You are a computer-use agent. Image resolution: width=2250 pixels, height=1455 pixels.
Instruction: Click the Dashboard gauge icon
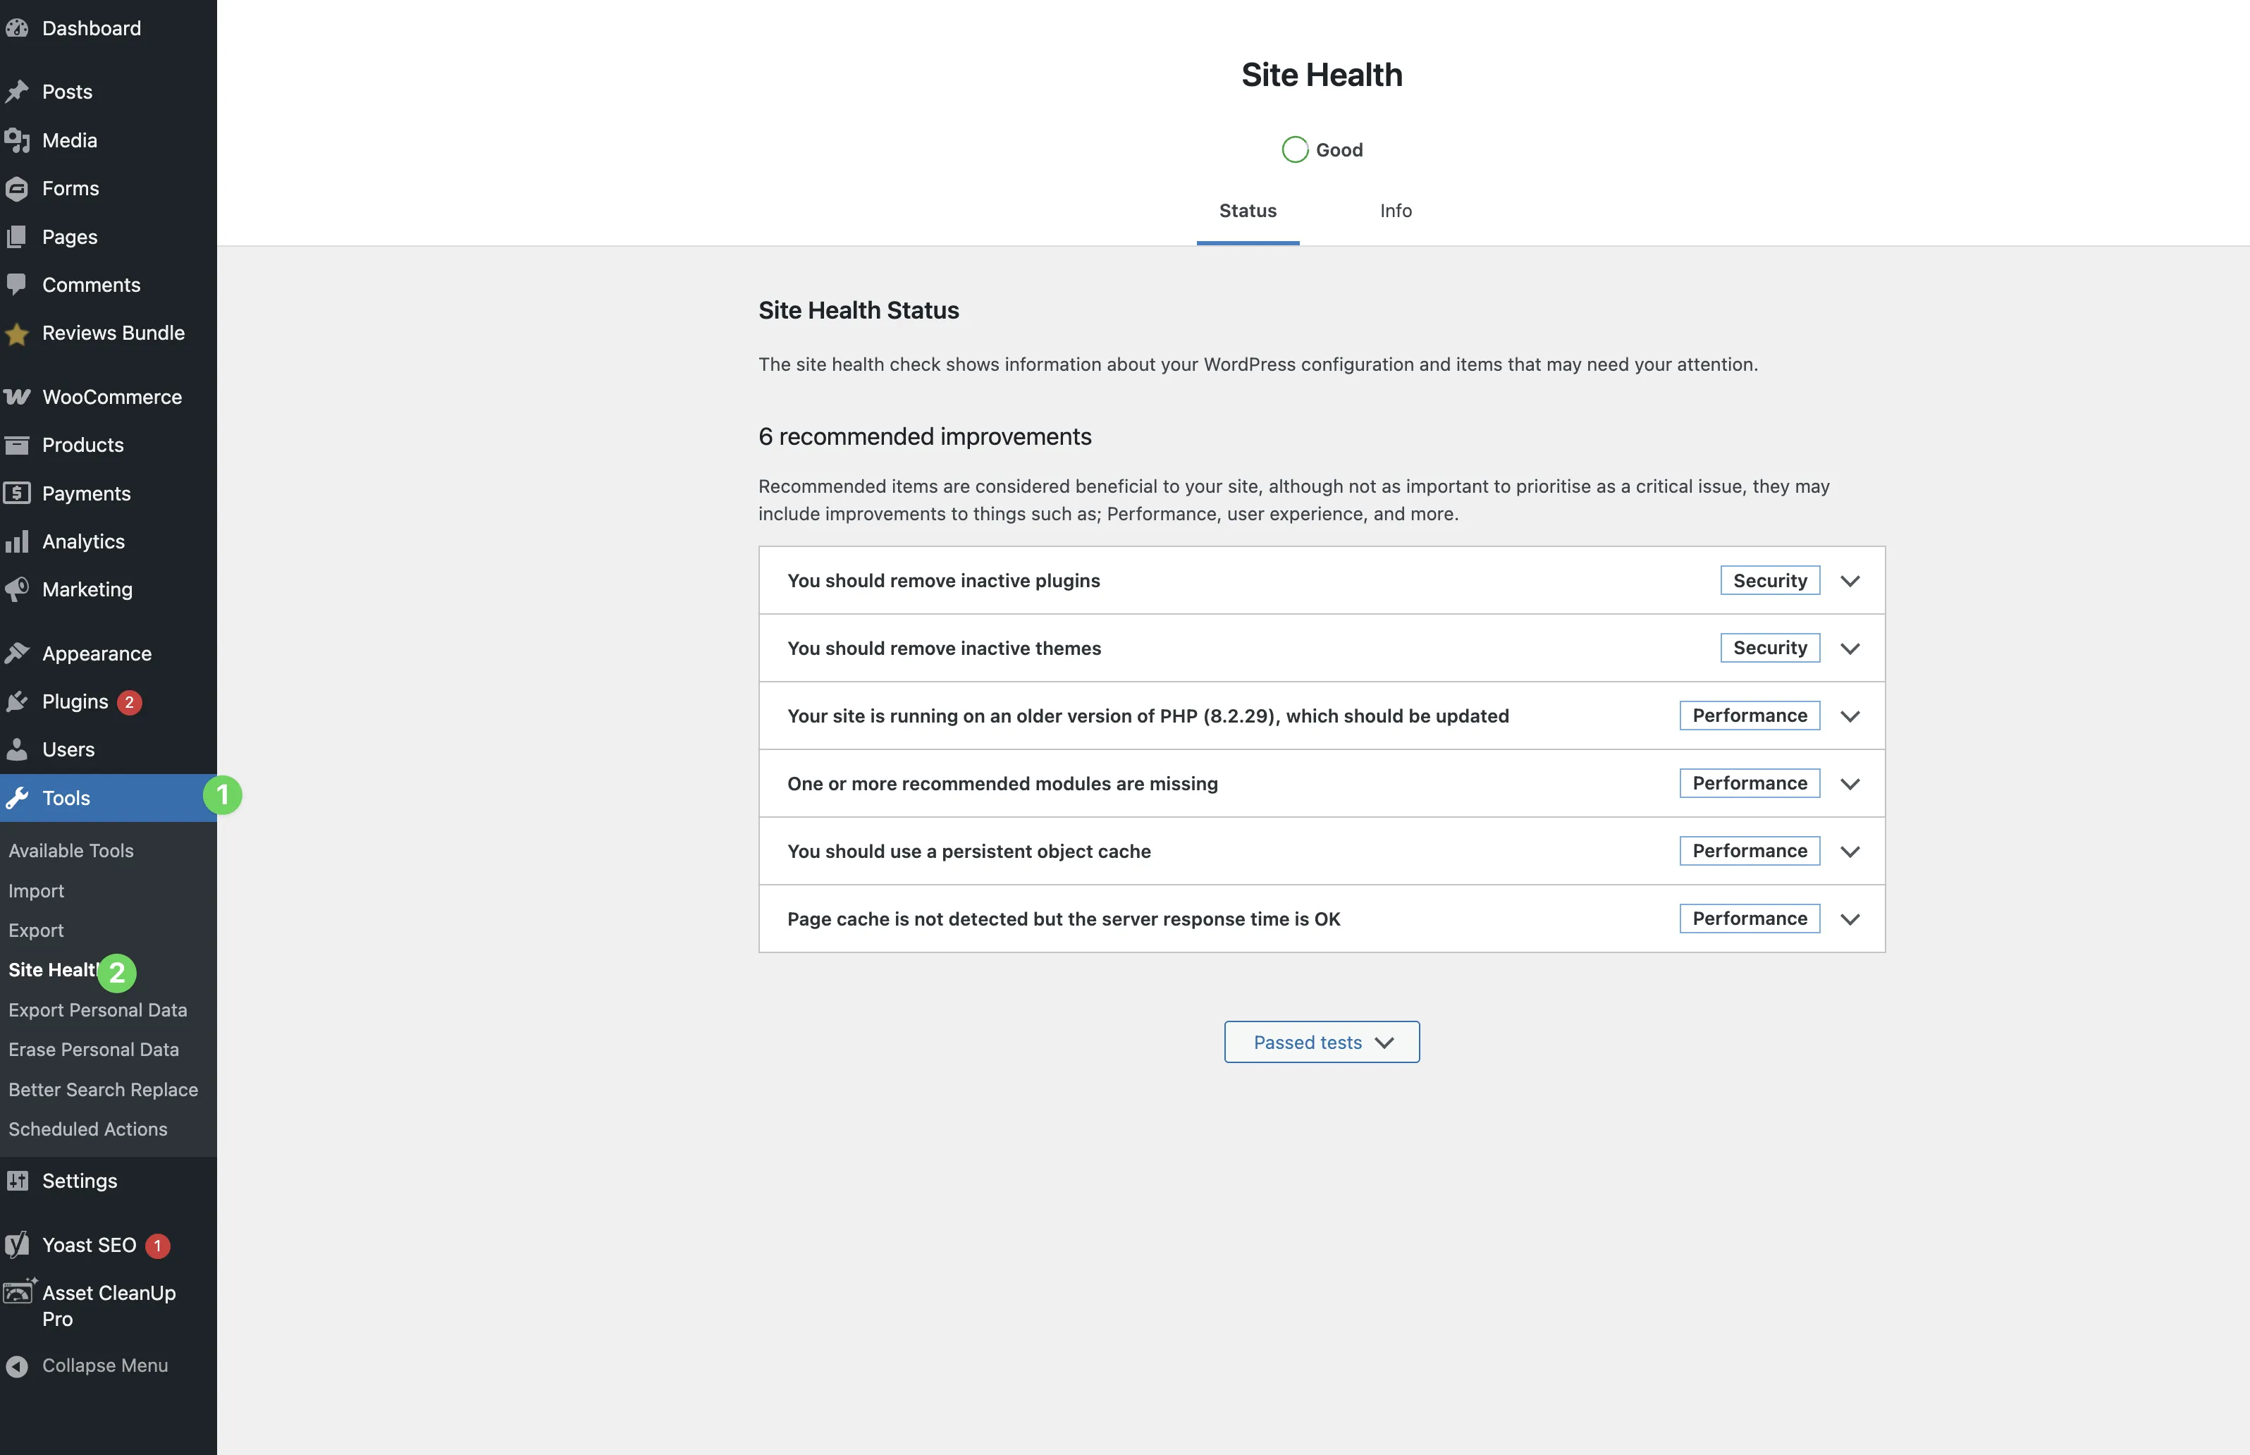click(17, 28)
